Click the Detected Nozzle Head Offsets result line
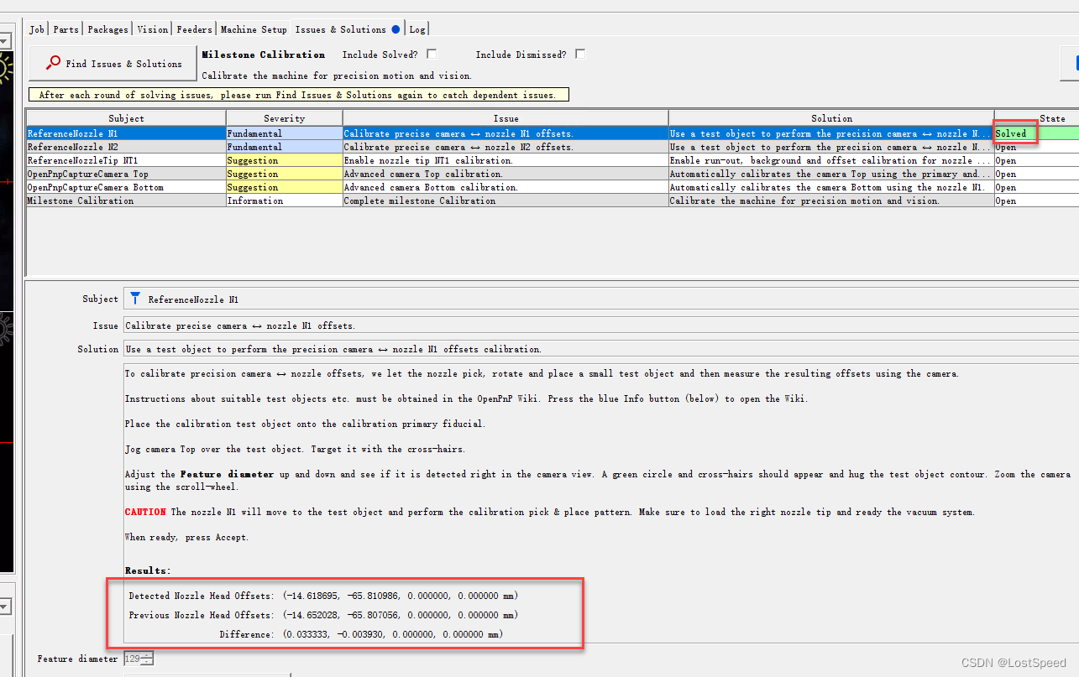Screen dimensions: 1079x677 point(323,596)
